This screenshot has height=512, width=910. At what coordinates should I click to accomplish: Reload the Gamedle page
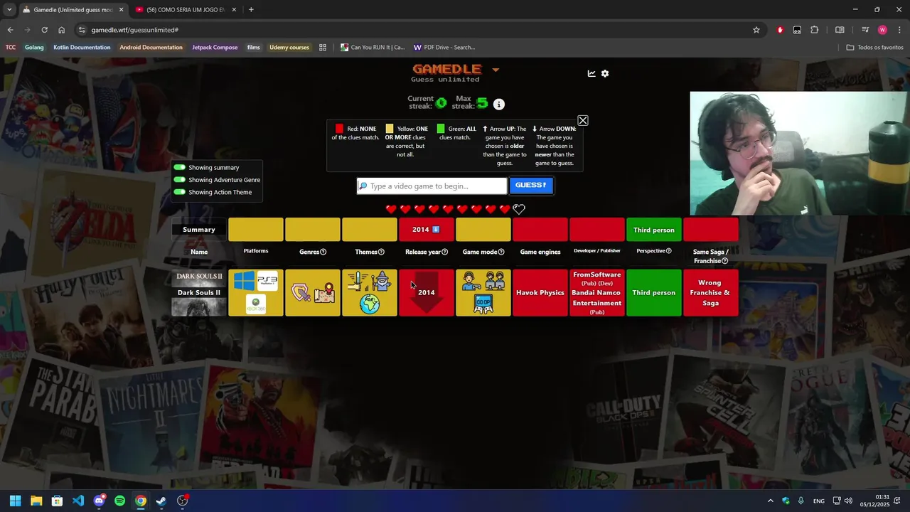(44, 30)
